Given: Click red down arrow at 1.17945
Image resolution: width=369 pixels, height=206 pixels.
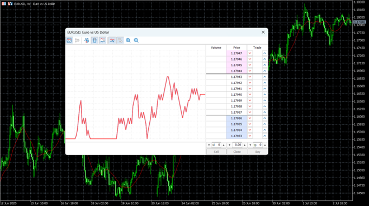Looking at the screenshot, I should click(x=250, y=65).
